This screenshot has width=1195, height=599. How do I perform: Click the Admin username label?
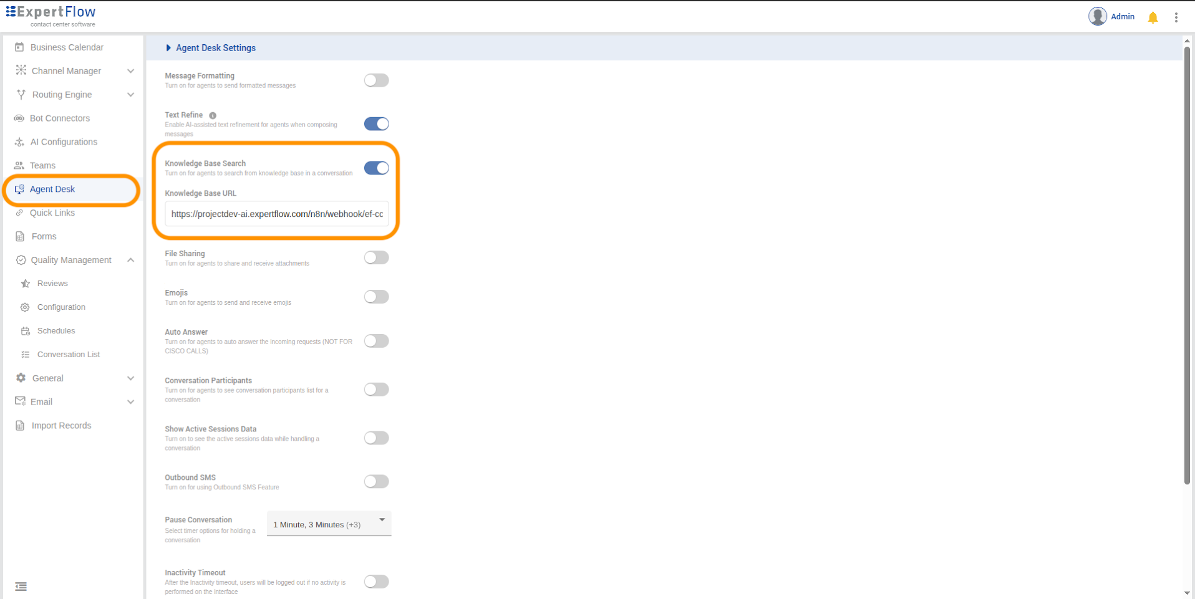point(1123,17)
